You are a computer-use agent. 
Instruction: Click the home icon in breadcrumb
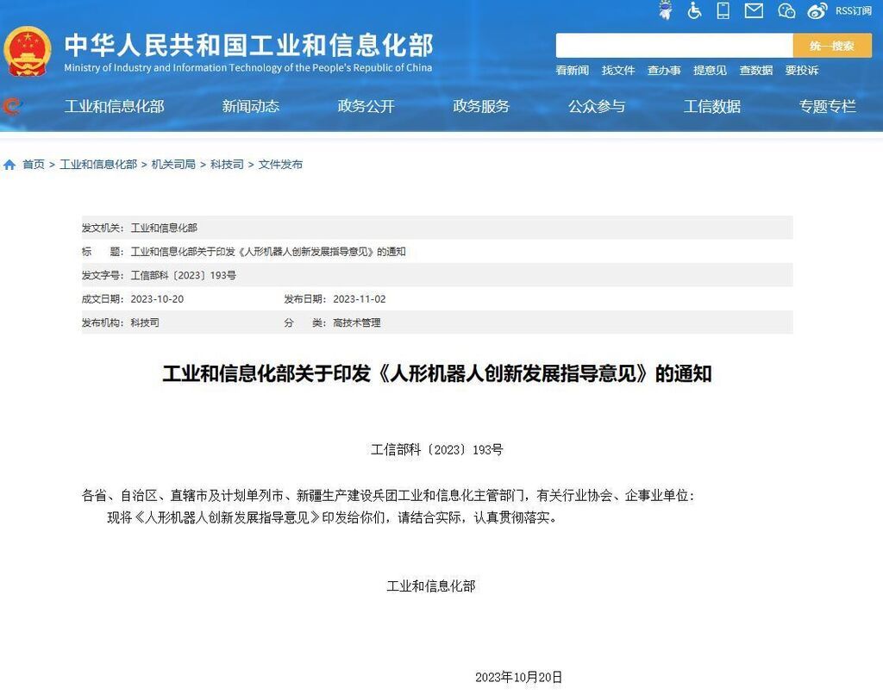9,165
